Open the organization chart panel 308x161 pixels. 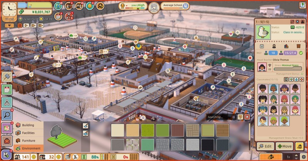pyautogui.click(x=7, y=102)
